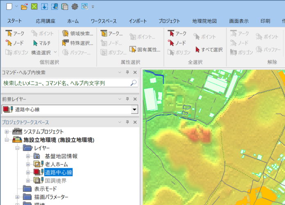Choose the マルチ selection tool

pyautogui.click(x=41, y=43)
